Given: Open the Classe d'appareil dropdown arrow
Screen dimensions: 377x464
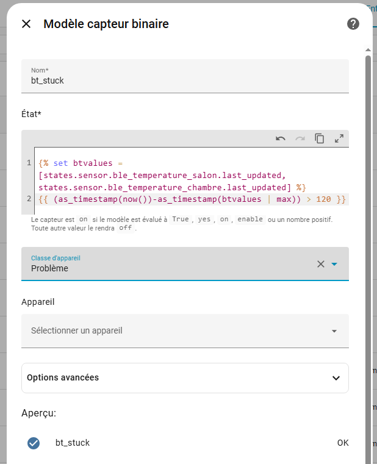Looking at the screenshot, I should (334, 264).
